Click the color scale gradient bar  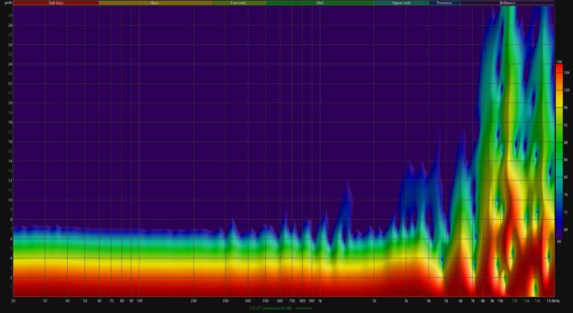coord(559,151)
